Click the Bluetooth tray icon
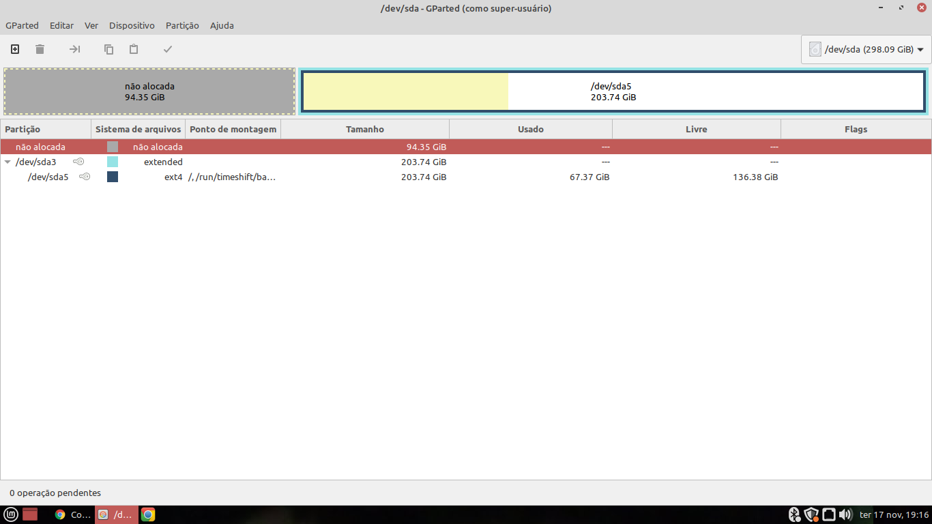Screen dimensions: 932x524 pyautogui.click(x=794, y=514)
